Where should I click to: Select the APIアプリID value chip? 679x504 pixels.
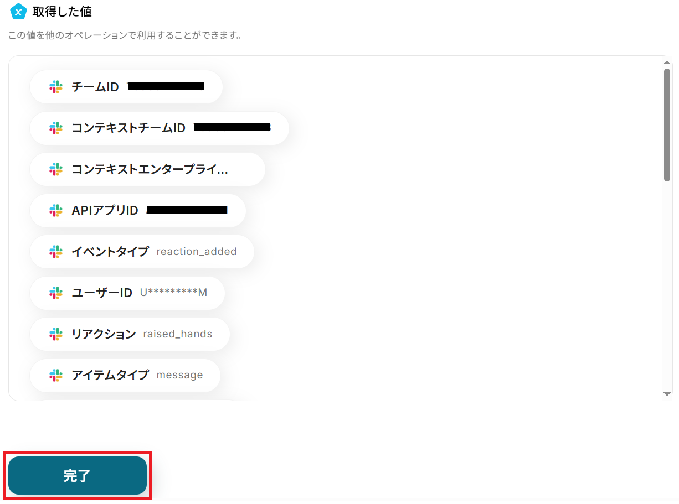pos(138,210)
